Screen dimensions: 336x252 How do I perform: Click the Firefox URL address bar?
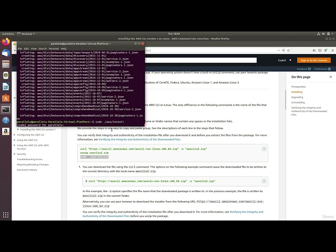210,50
